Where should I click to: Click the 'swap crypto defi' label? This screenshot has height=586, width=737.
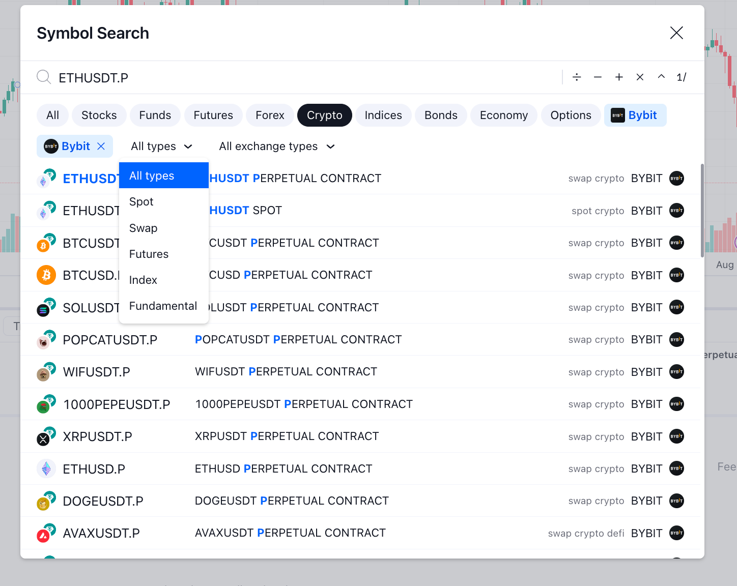click(x=586, y=534)
